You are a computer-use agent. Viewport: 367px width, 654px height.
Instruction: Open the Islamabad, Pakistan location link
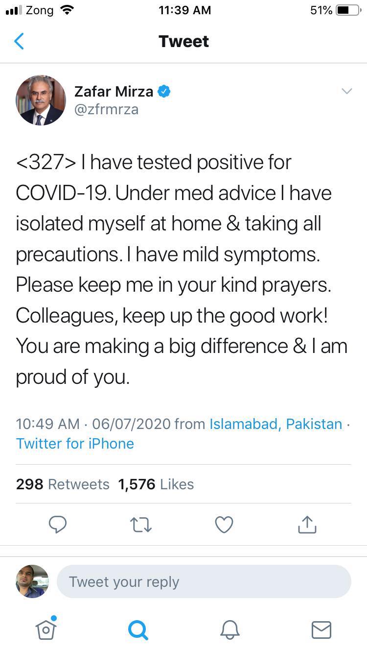[275, 424]
